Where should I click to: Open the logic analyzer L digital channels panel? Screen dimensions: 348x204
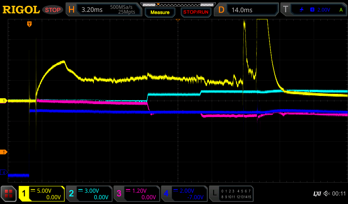[x=231, y=194]
